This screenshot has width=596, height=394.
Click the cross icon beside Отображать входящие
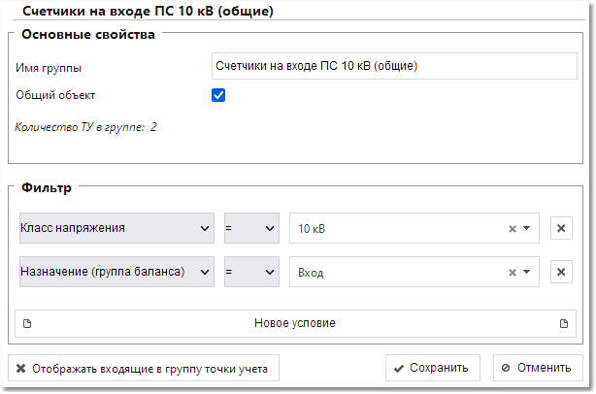(x=21, y=368)
